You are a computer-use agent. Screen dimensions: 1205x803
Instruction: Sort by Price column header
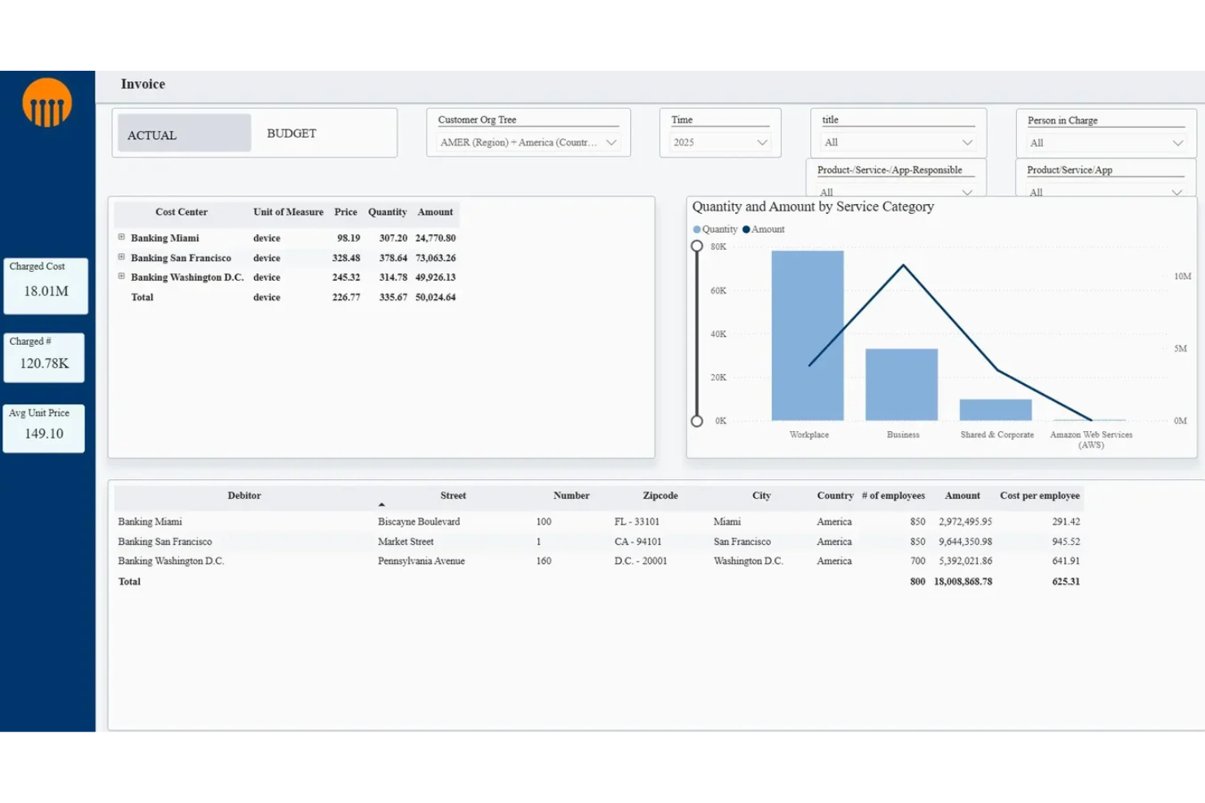pos(346,212)
